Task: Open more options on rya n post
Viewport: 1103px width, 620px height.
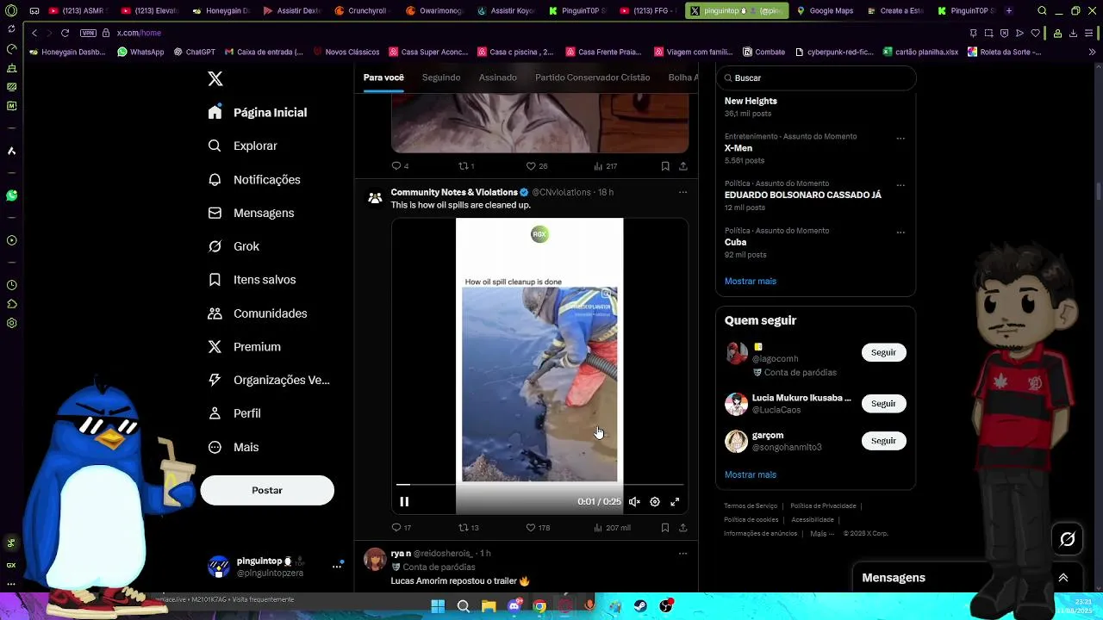Action: click(682, 553)
